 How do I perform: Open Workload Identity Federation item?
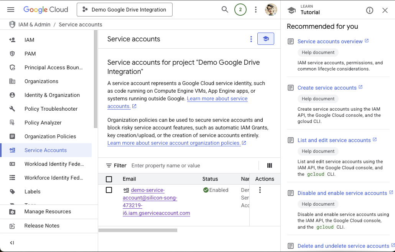[x=46, y=164]
